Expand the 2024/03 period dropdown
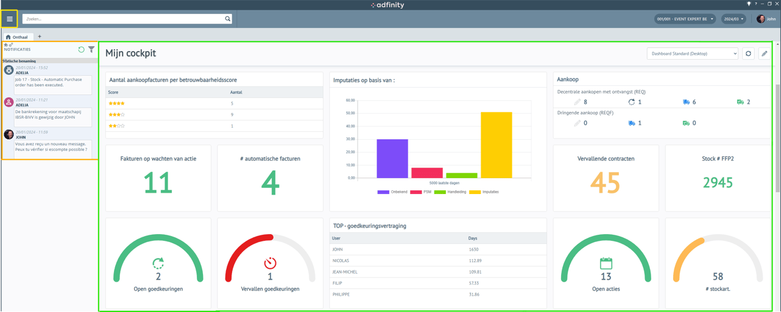 pyautogui.click(x=733, y=19)
